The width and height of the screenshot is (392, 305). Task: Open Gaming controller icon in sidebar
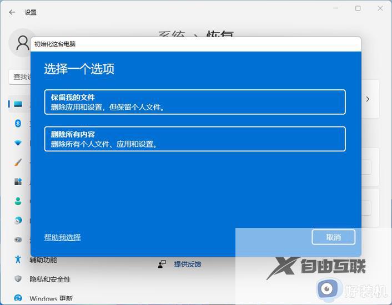click(x=18, y=240)
